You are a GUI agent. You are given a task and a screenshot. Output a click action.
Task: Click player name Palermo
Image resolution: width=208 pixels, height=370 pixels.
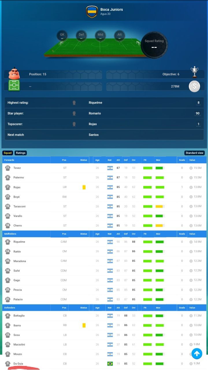(18, 177)
